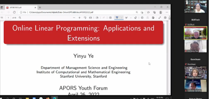Select the eraser tool
This screenshot has width=209, height=99.
pos(136,18)
